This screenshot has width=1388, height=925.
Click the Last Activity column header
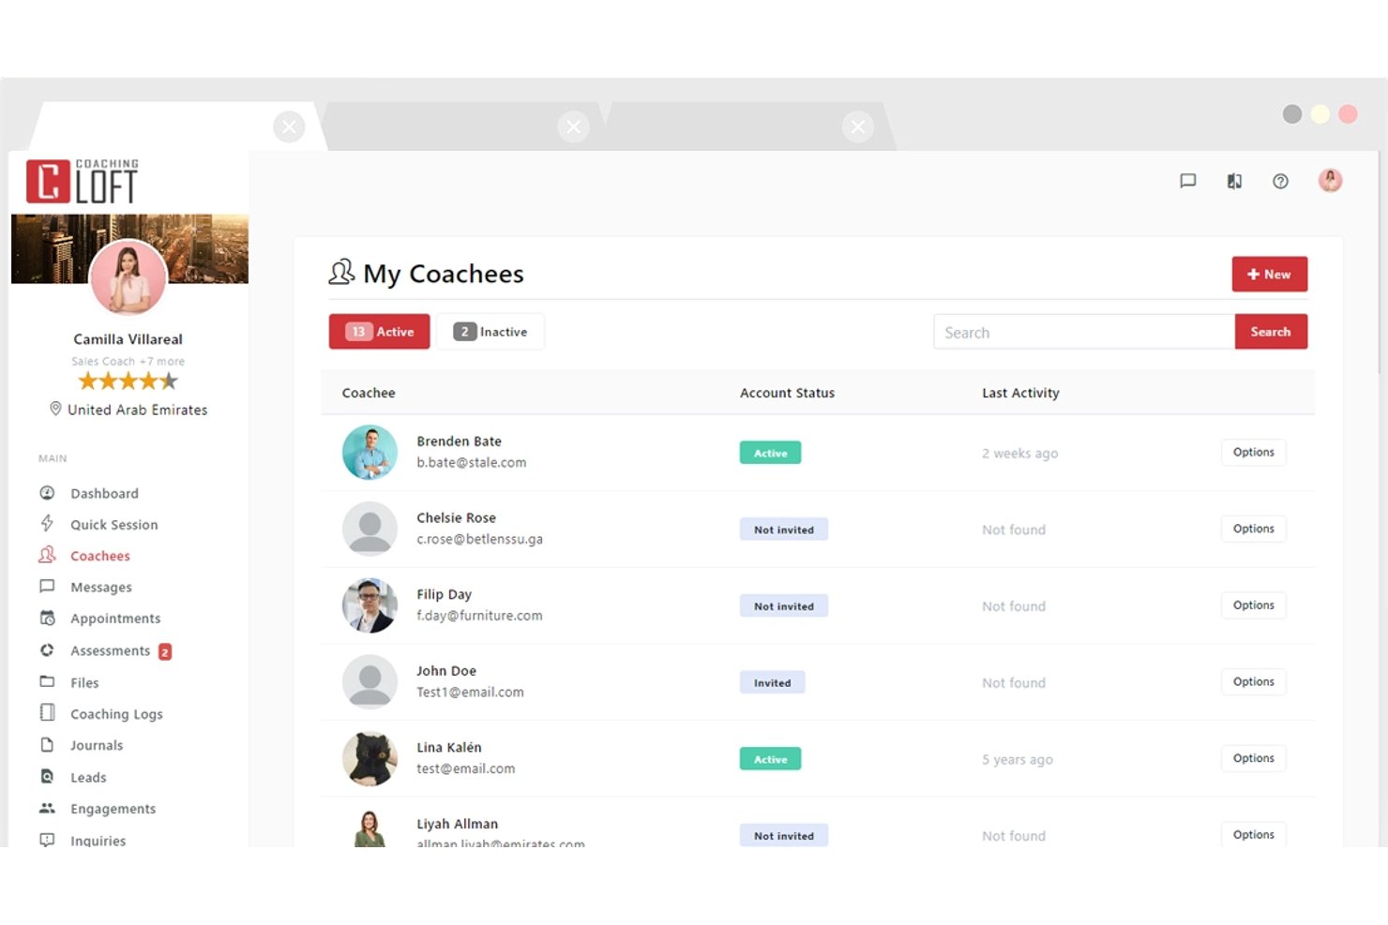[1020, 393]
